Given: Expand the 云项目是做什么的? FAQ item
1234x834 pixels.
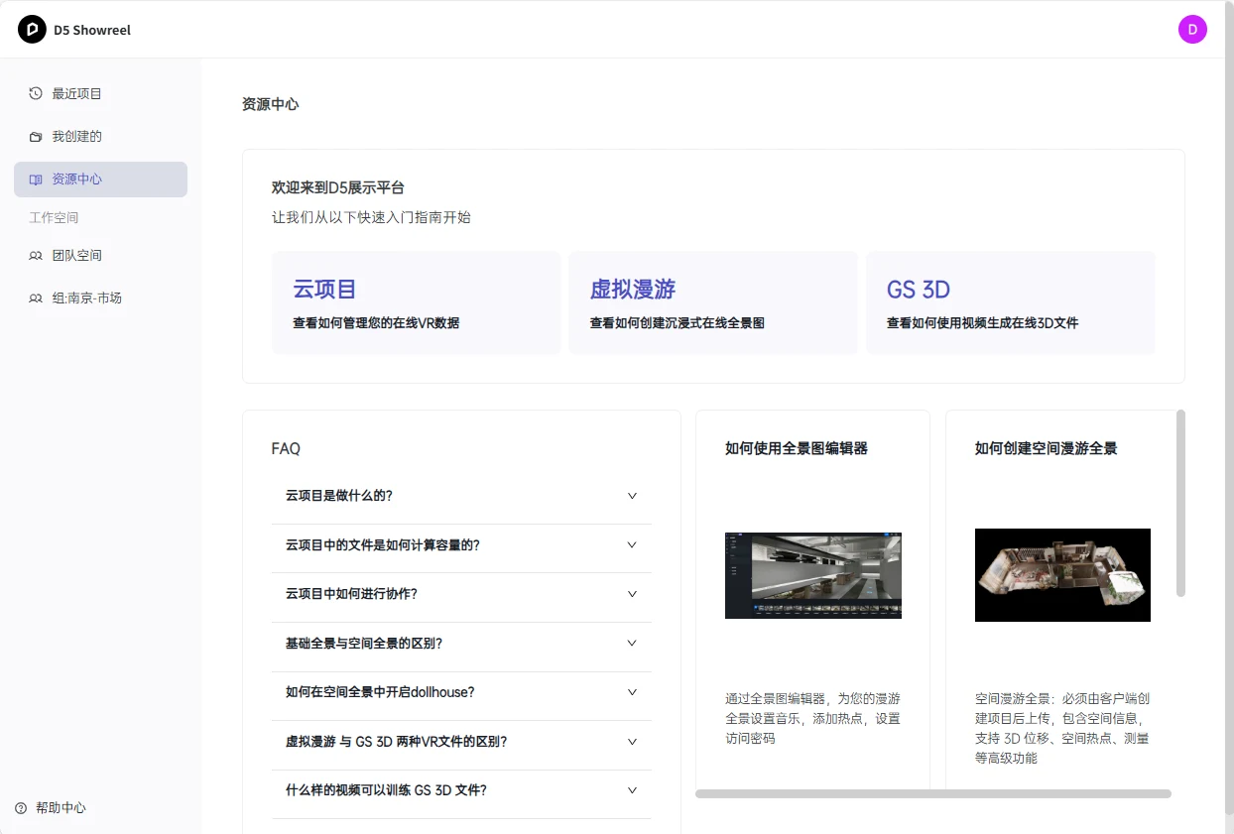Looking at the screenshot, I should pos(632,496).
